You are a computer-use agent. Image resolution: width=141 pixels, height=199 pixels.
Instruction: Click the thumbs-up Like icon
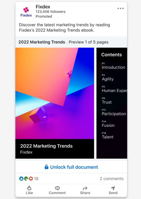(x=29, y=188)
